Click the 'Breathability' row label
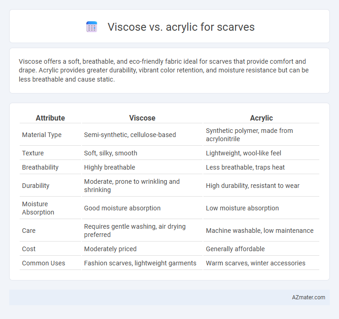Viewport: 339px width, 319px height. coord(40,167)
